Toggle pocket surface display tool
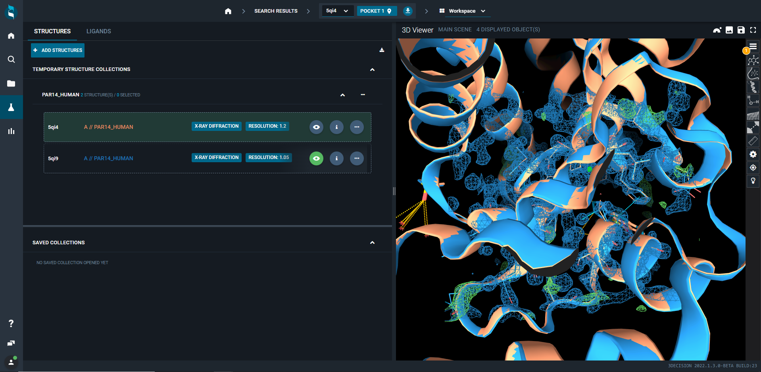Image resolution: width=761 pixels, height=372 pixels. click(x=753, y=73)
